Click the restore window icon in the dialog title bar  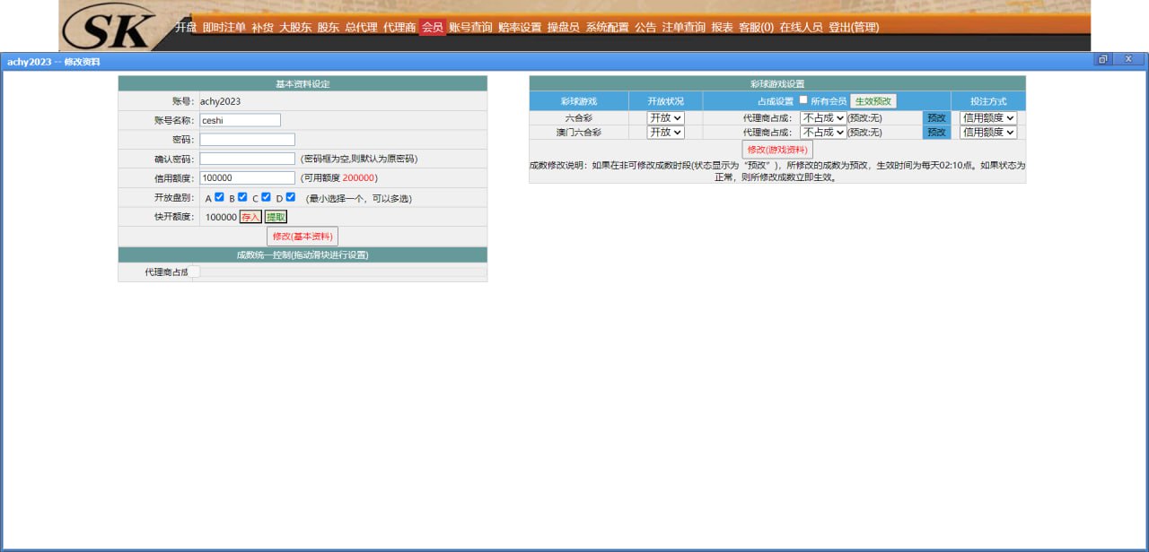coord(1102,59)
